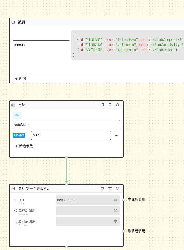Viewport: 184px width, 250px height.
Task: Click 新增参数 to add a parameter
Action: tap(24, 146)
